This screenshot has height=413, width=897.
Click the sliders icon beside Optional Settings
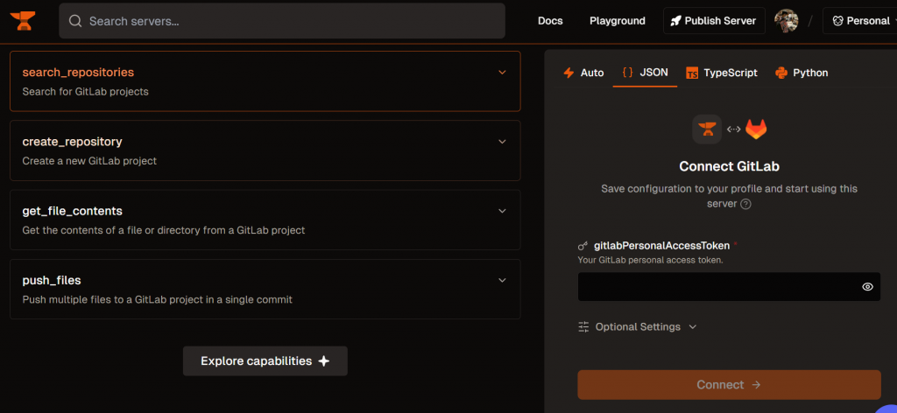[583, 326]
